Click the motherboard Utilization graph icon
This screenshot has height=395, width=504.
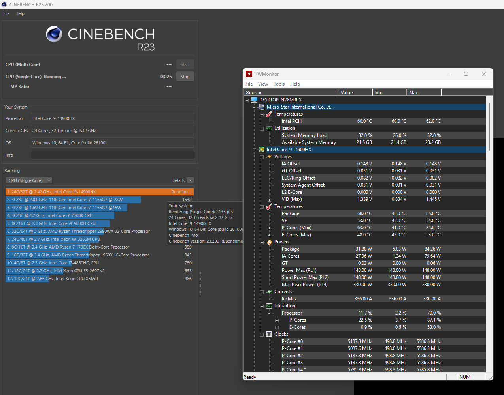click(269, 128)
